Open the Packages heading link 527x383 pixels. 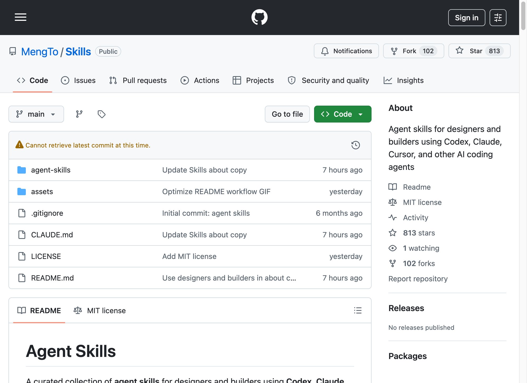click(x=408, y=356)
